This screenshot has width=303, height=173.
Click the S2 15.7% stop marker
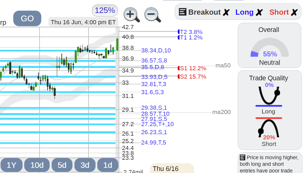[192, 77]
